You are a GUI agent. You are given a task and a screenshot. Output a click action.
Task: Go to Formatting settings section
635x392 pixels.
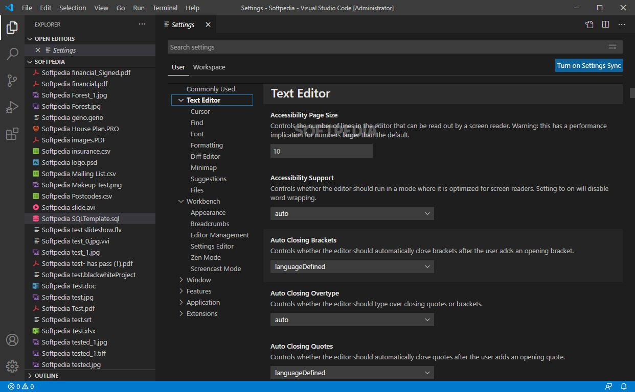click(207, 145)
